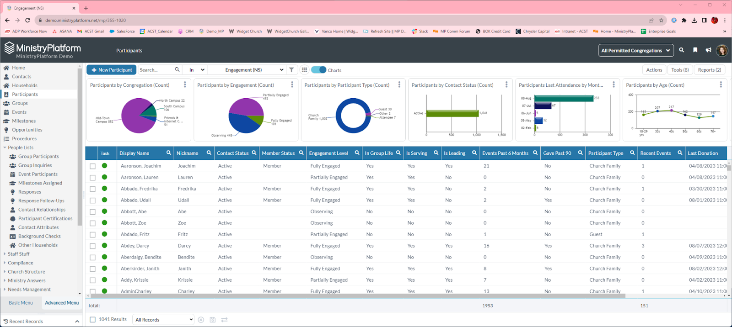
Task: Open Households in the sidebar
Action: coord(25,85)
